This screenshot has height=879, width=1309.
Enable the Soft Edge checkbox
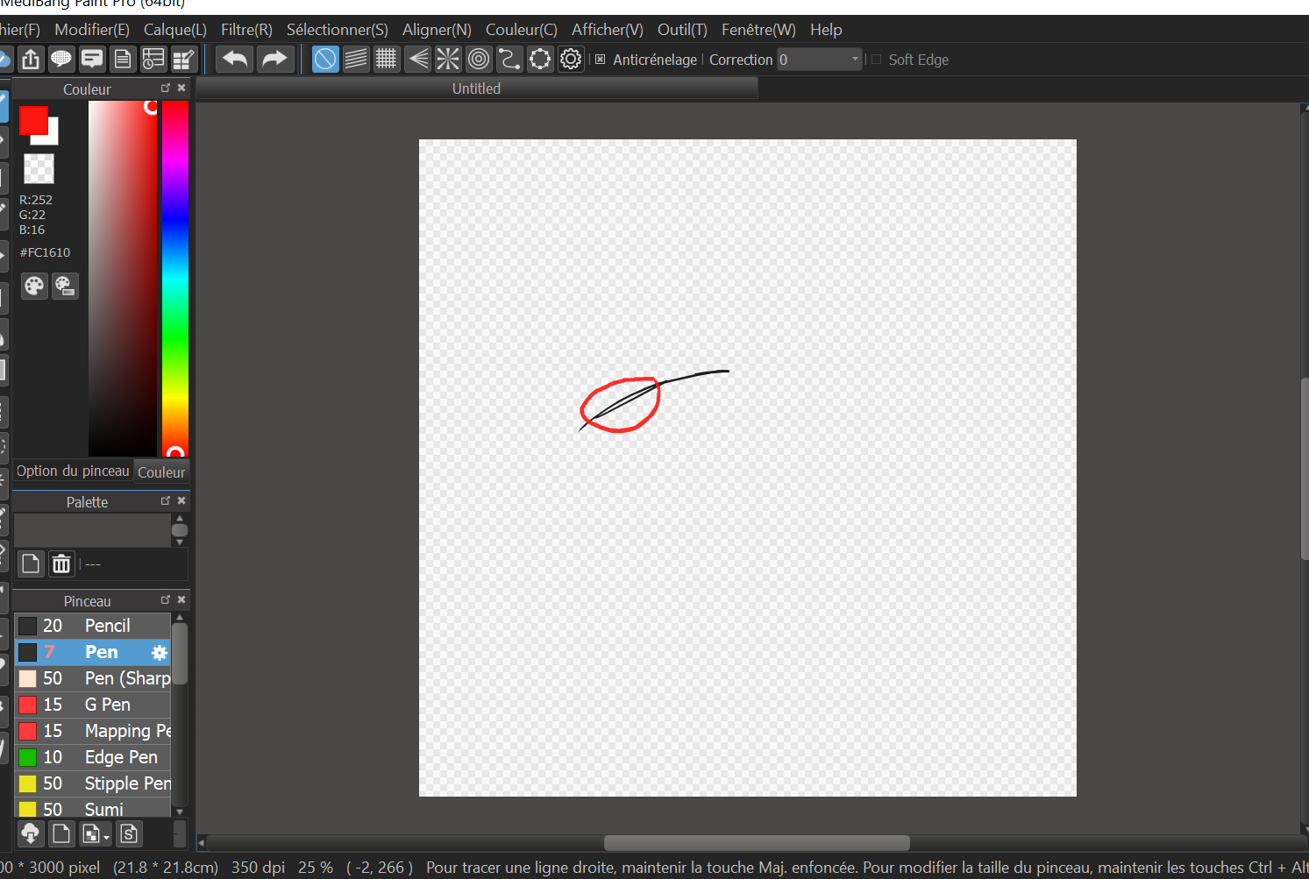(x=876, y=60)
